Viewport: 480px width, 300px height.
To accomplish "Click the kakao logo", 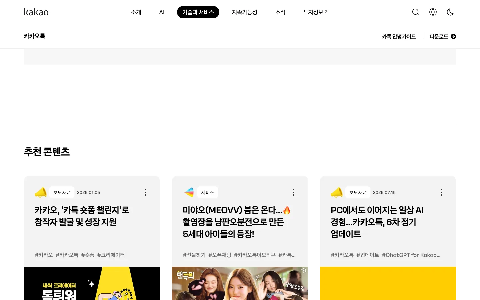I will 36,12.
